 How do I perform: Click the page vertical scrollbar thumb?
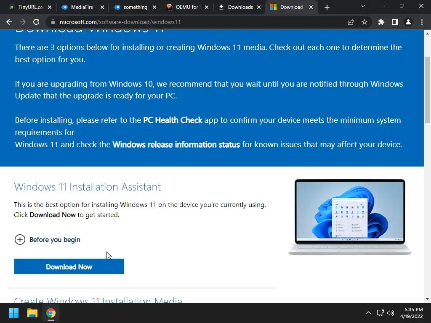point(427,90)
